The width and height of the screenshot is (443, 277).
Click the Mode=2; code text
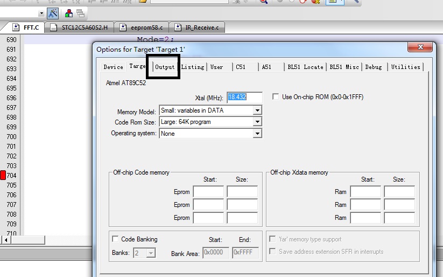coord(156,40)
